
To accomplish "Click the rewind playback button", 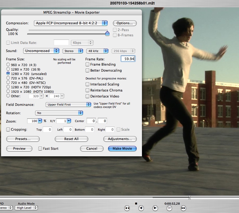I will point(127,208).
